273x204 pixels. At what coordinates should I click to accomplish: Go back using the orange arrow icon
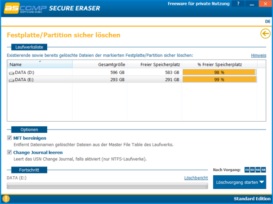click(x=265, y=33)
